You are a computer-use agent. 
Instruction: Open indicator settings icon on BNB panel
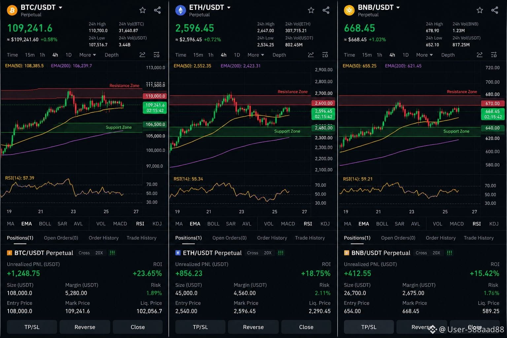494,55
